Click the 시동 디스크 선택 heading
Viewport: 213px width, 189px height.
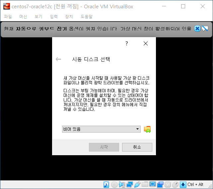[91, 59]
